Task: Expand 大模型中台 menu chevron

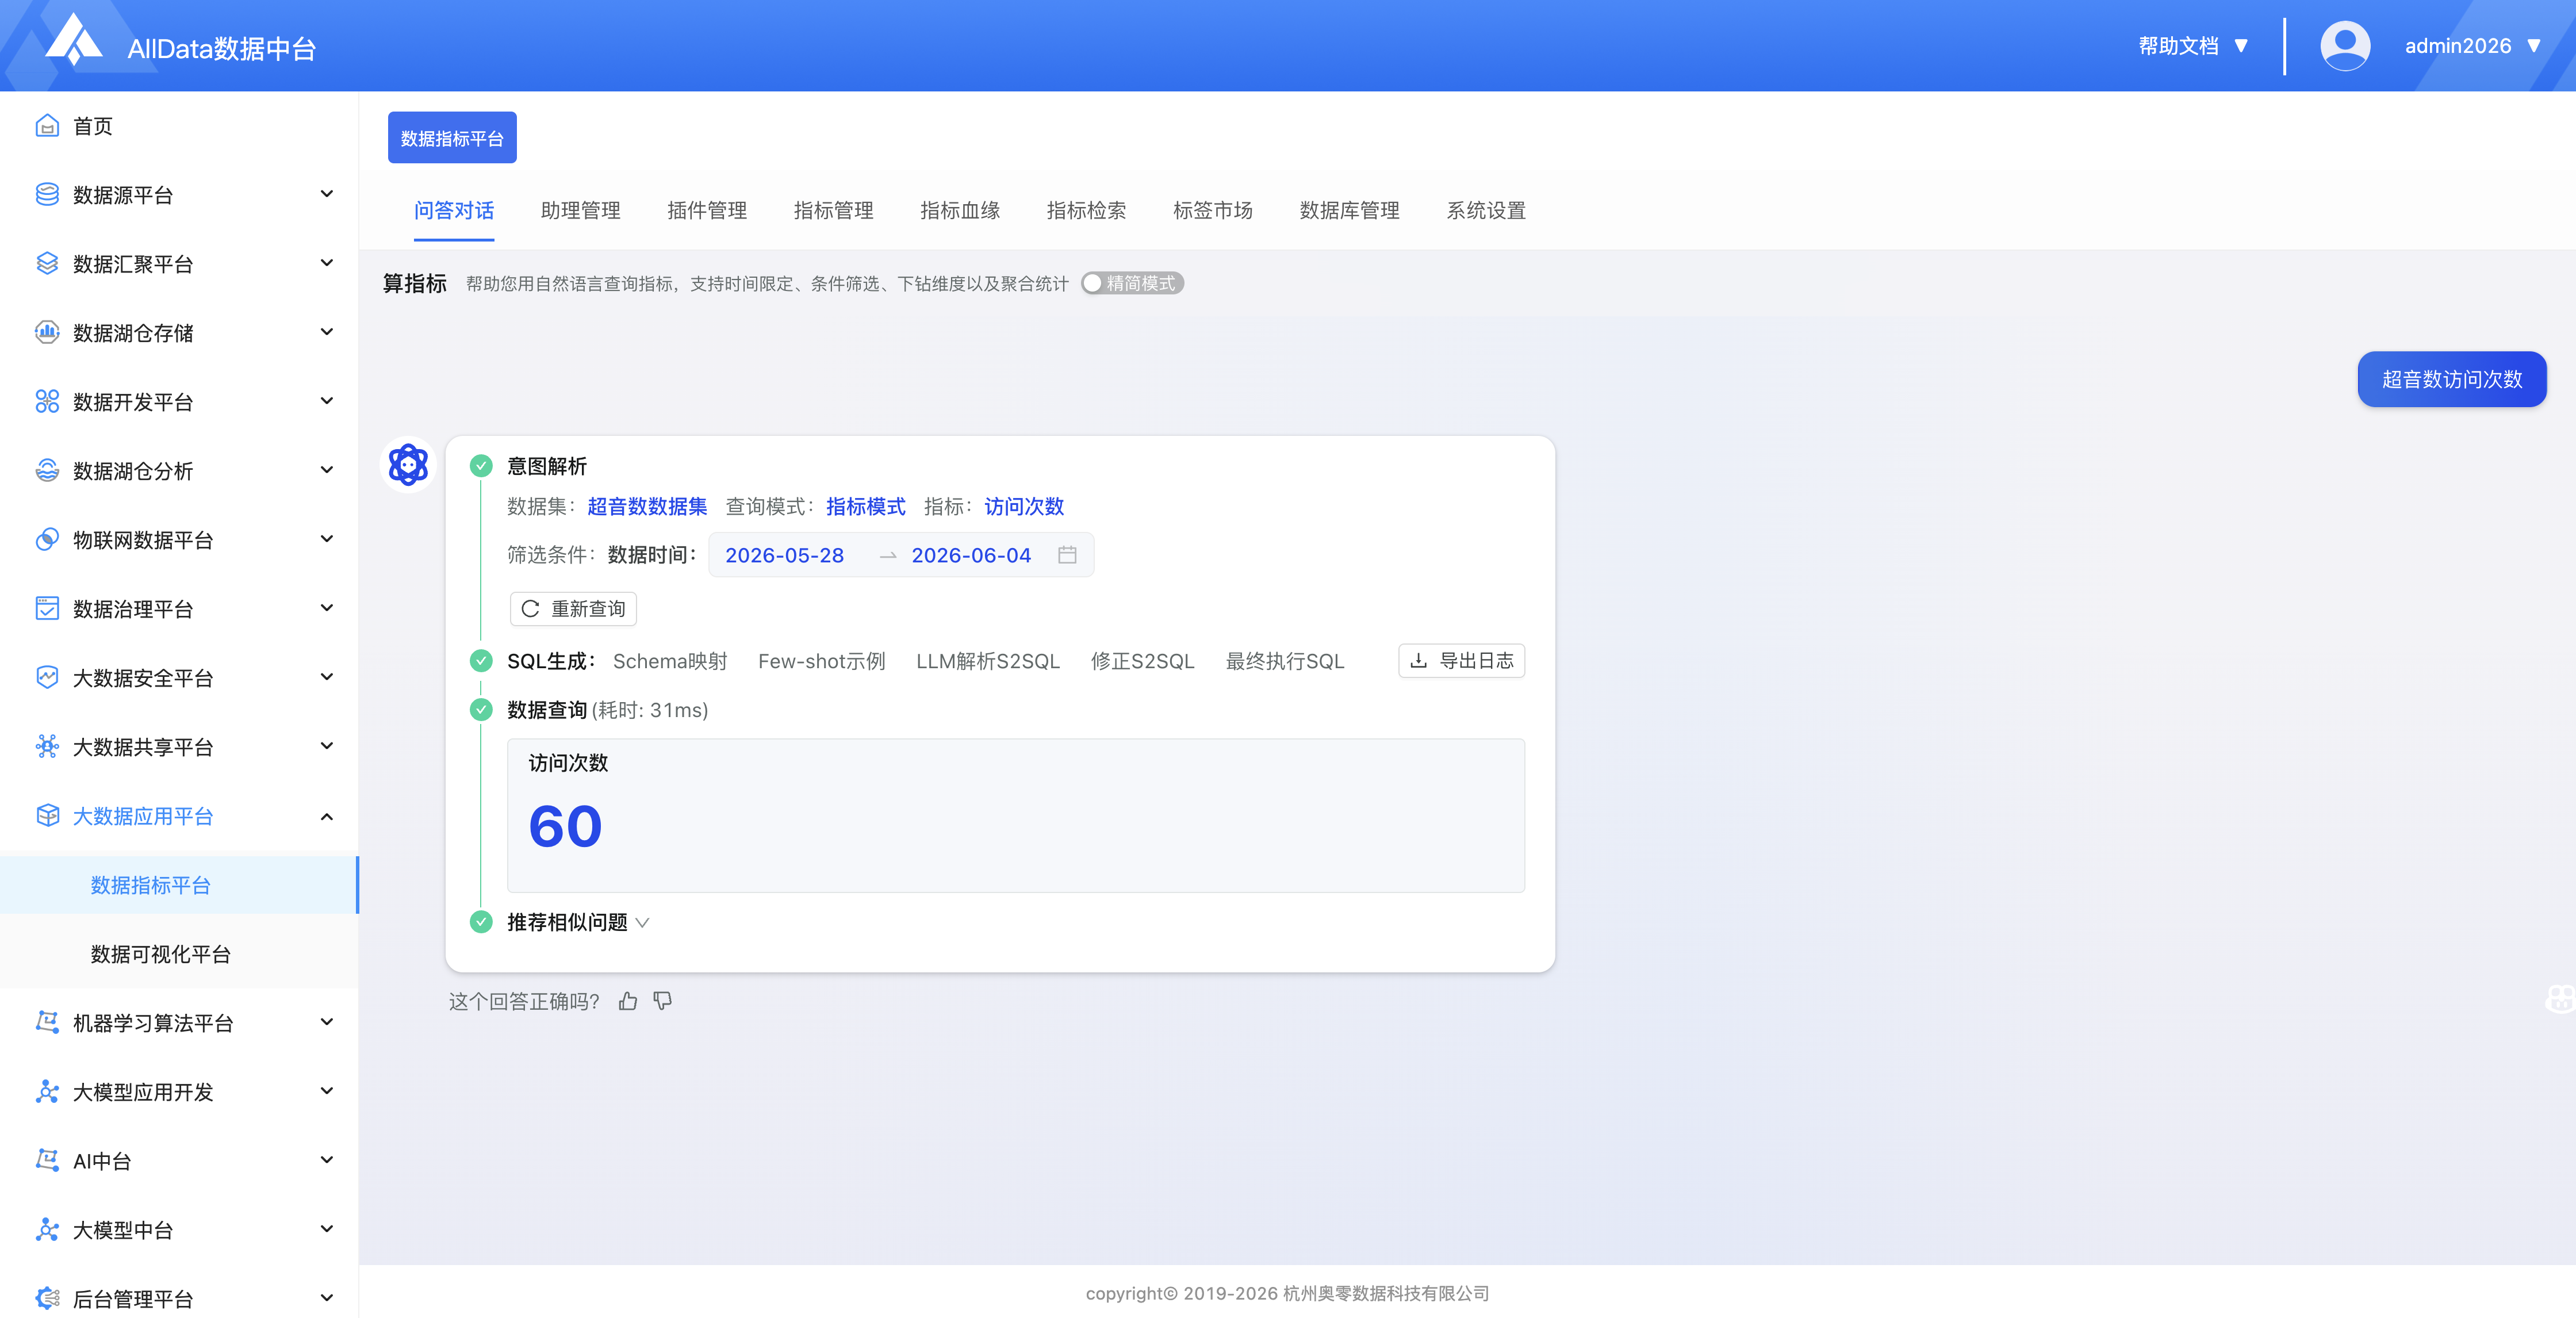Action: coord(326,1229)
